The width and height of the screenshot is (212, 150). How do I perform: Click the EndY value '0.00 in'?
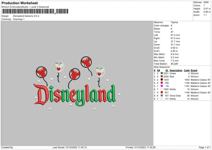click(x=174, y=51)
